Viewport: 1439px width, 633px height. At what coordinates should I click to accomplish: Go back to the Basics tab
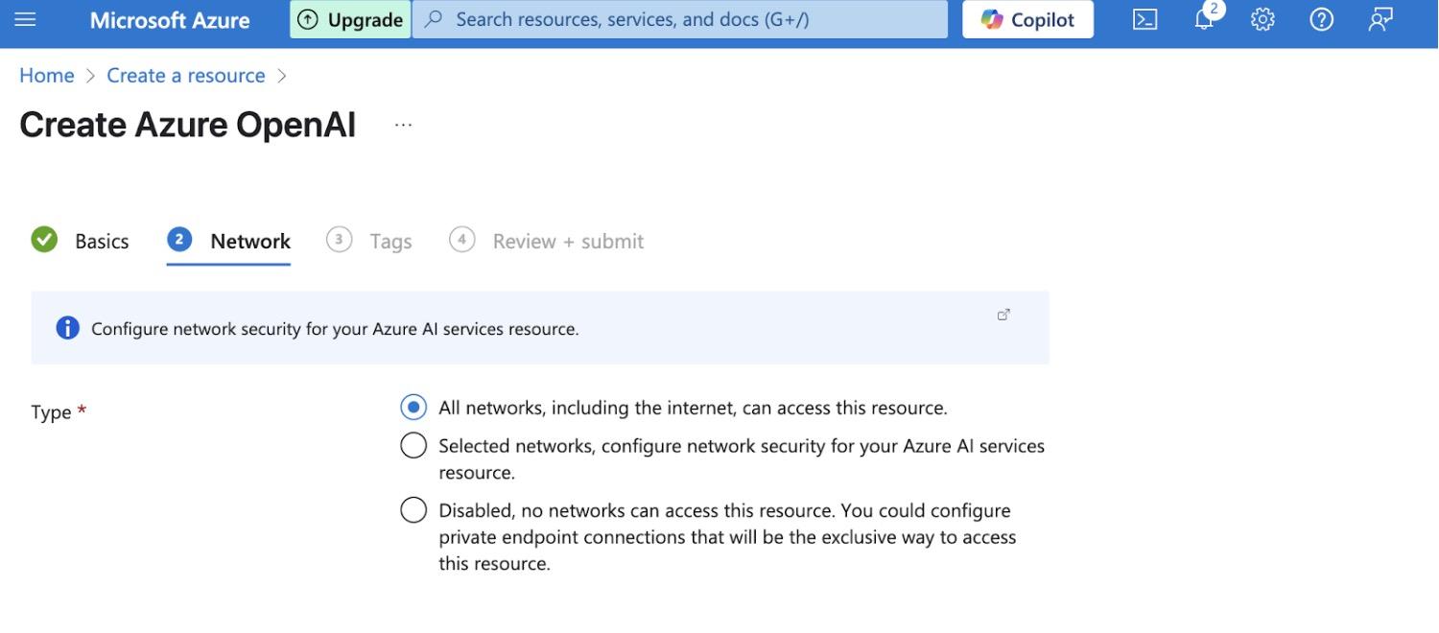[101, 241]
